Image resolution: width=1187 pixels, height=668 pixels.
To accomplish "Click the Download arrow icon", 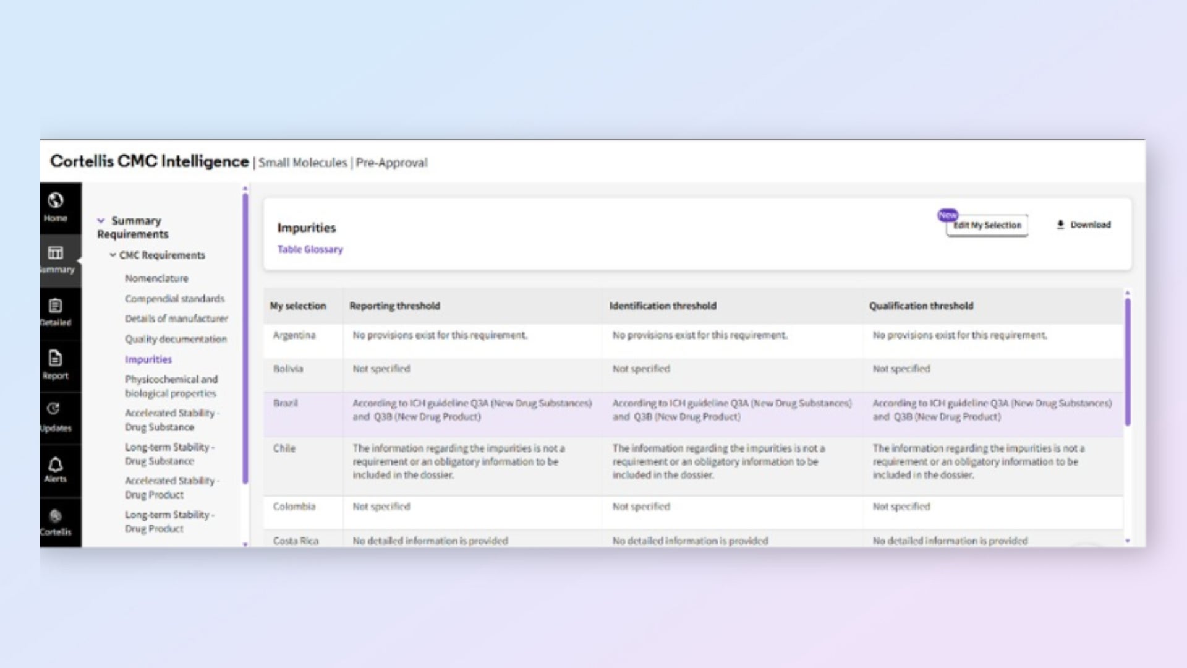I will point(1060,225).
